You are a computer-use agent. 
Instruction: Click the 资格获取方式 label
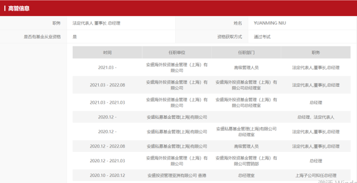point(229,37)
